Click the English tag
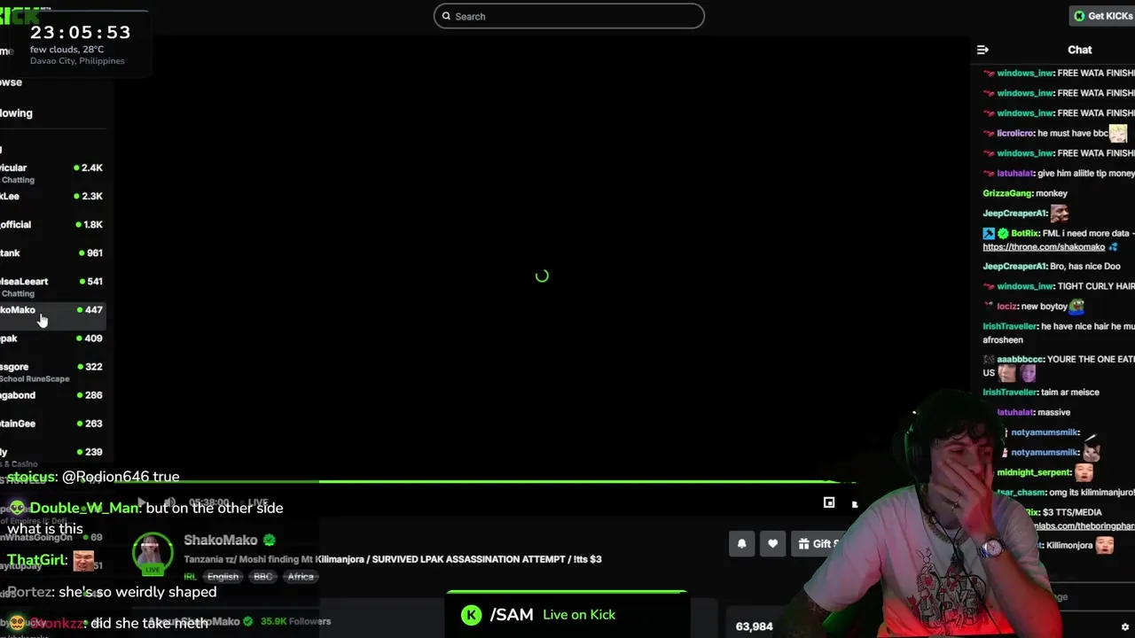 [223, 577]
